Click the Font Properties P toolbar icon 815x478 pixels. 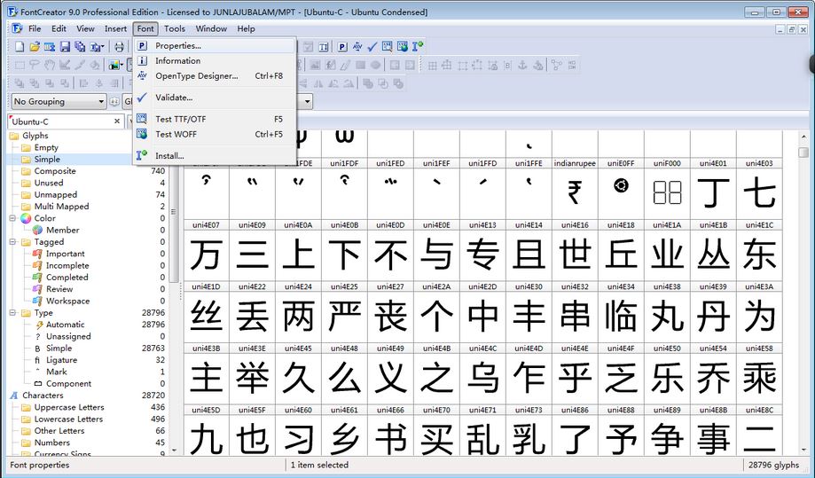coord(342,47)
